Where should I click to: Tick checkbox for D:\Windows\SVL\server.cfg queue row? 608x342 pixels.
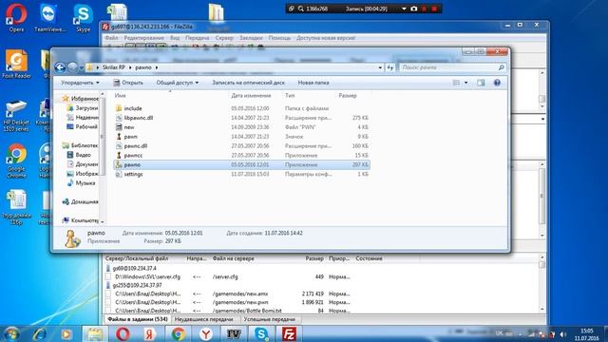coord(108,276)
